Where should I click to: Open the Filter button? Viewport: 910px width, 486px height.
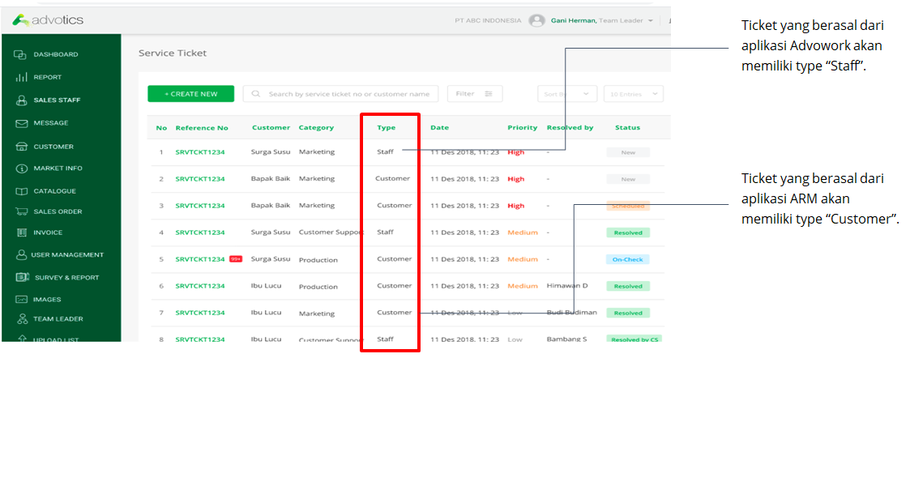tap(475, 94)
